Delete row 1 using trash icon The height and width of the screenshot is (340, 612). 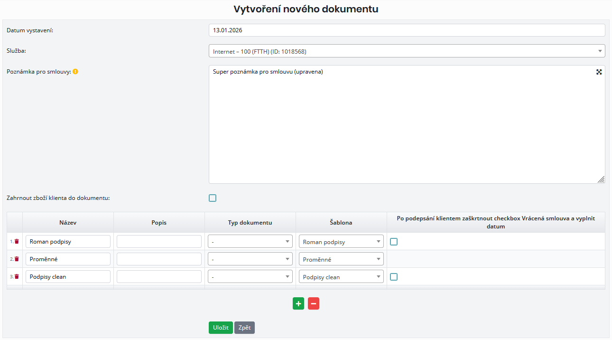pyautogui.click(x=17, y=241)
